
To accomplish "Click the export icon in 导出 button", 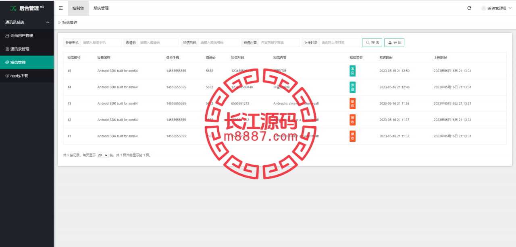I will click(x=390, y=43).
